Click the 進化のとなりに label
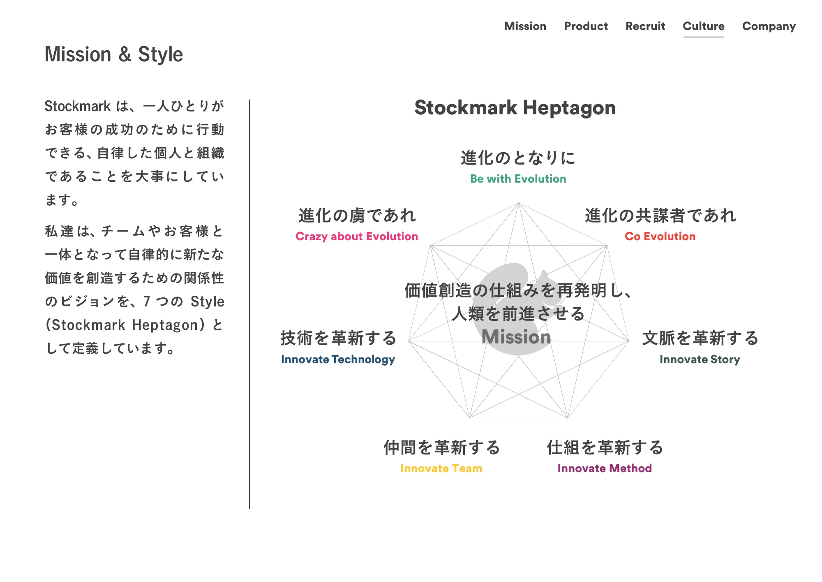This screenshot has height=582, width=822. (x=518, y=158)
